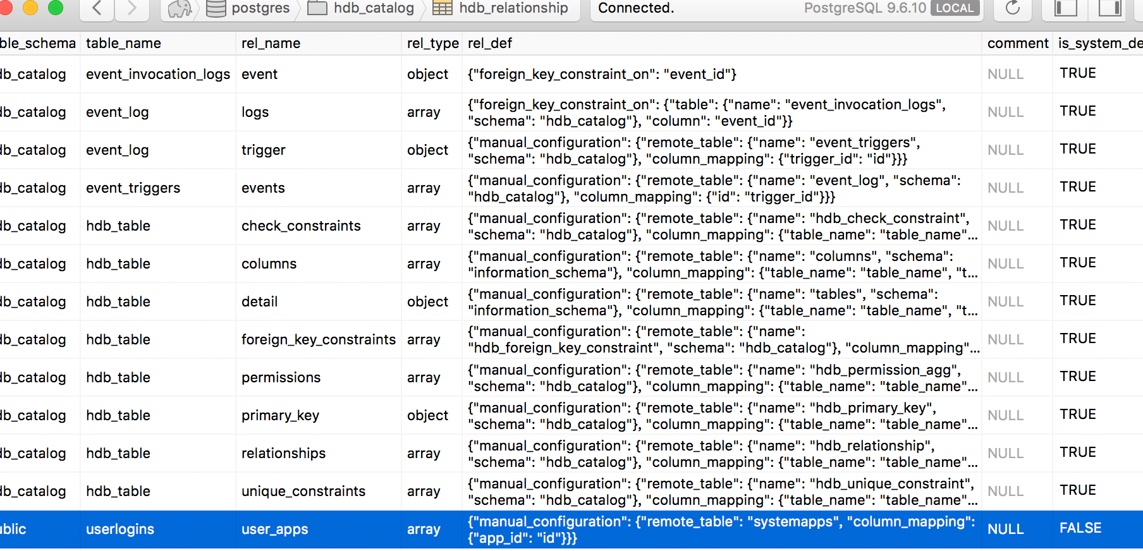Screen dimensions: 1143x551
Task: Open the postgres database breadcrumb
Action: tap(248, 8)
